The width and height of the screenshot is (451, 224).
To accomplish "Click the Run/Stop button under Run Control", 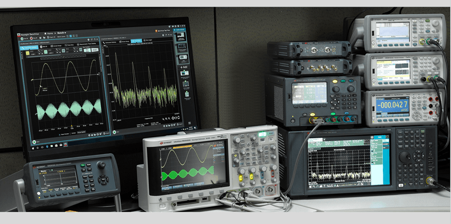I will click(87, 50).
